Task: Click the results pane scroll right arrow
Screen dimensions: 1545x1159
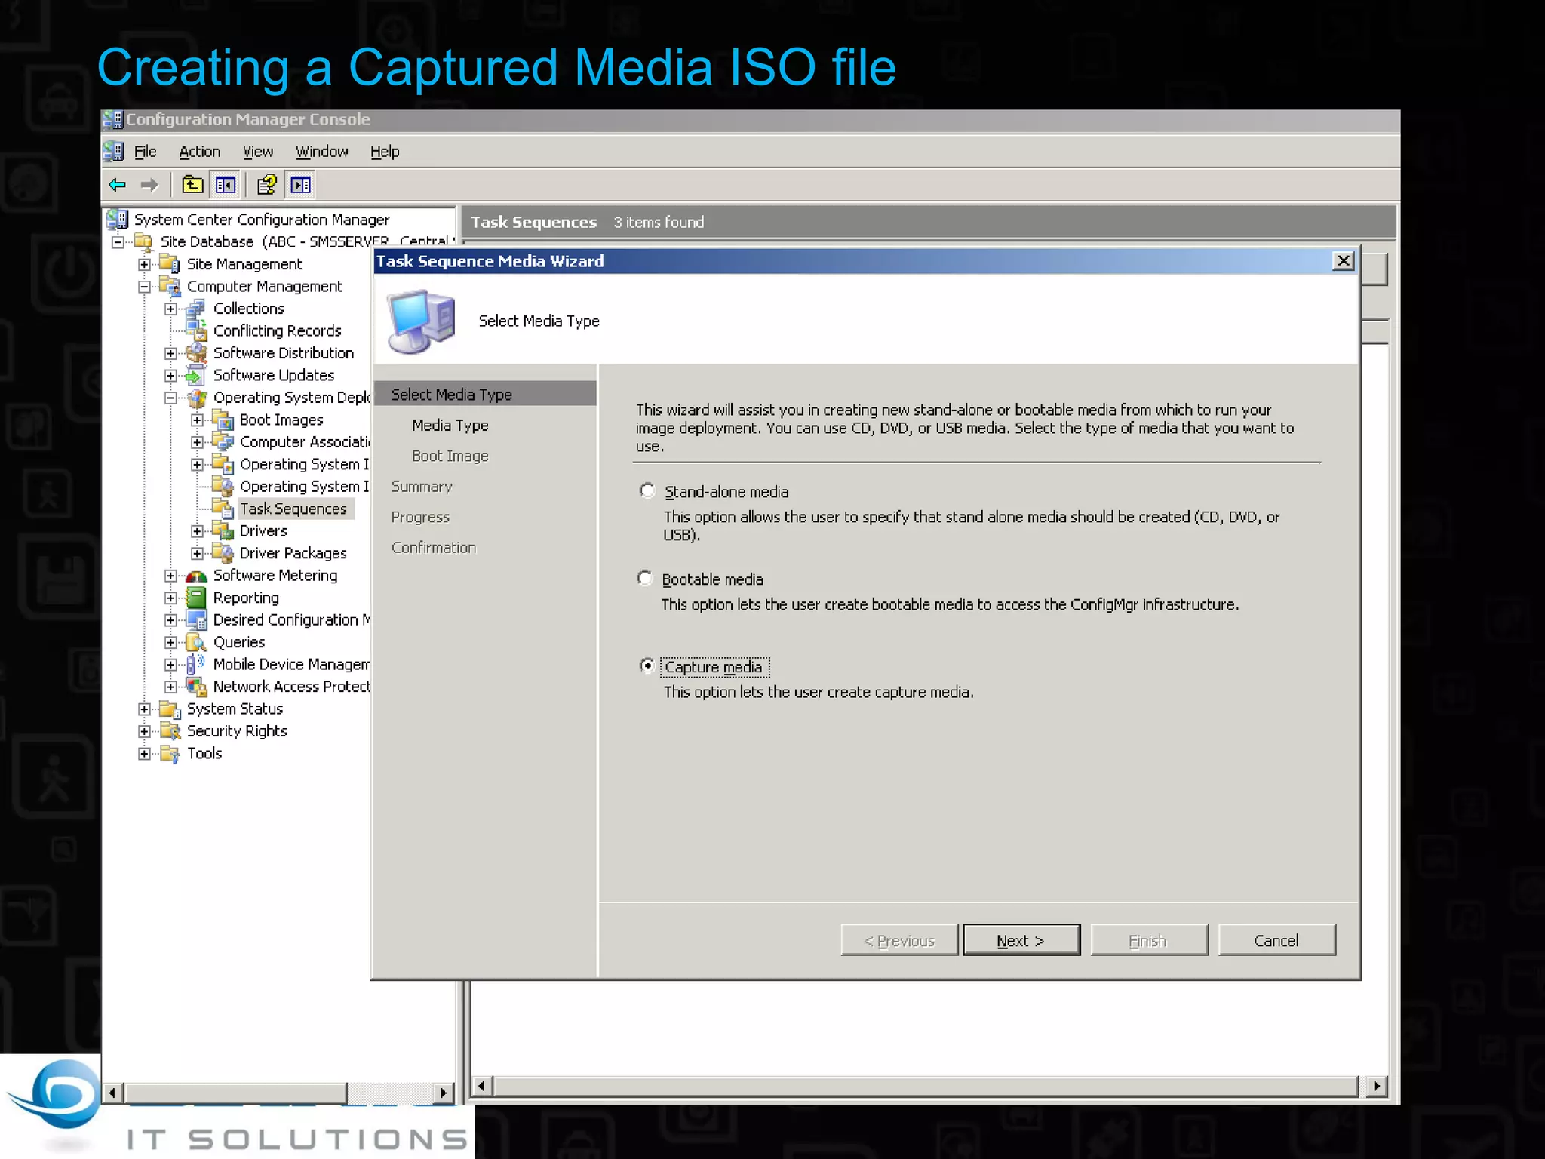Action: [1377, 1086]
